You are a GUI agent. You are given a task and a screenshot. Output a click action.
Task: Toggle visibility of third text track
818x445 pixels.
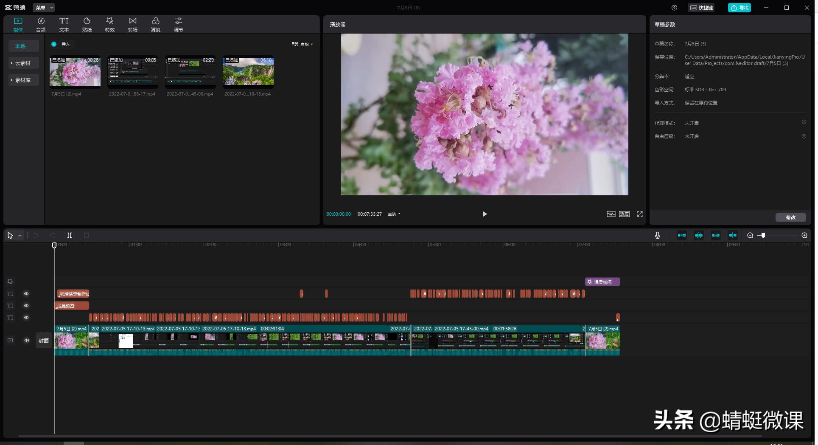click(x=26, y=318)
